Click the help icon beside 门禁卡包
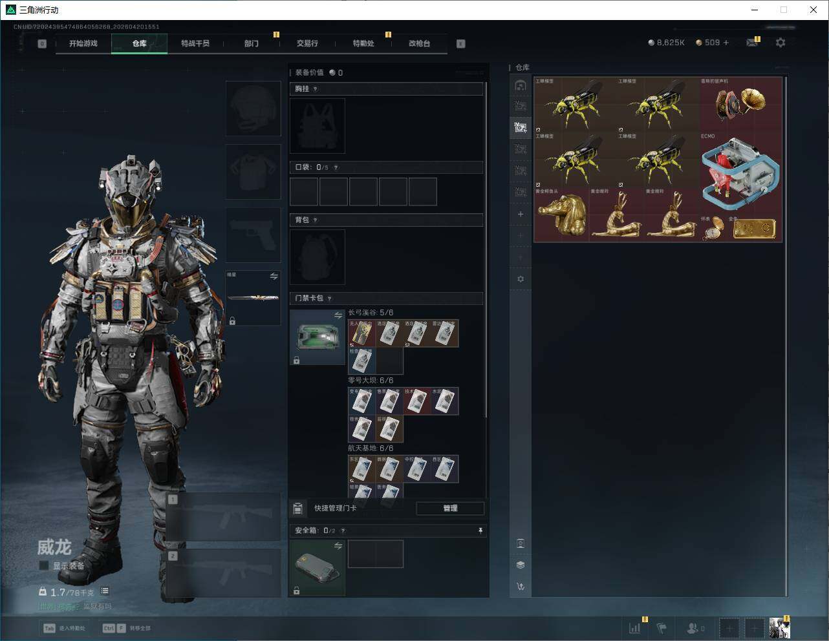The height and width of the screenshot is (641, 829). [x=329, y=299]
